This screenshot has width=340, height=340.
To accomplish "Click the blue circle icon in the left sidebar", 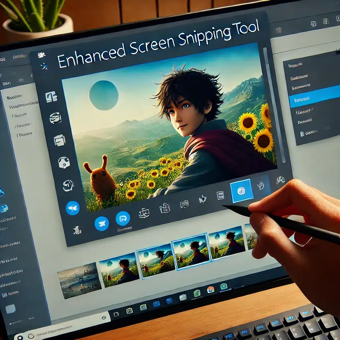I will (x=72, y=208).
